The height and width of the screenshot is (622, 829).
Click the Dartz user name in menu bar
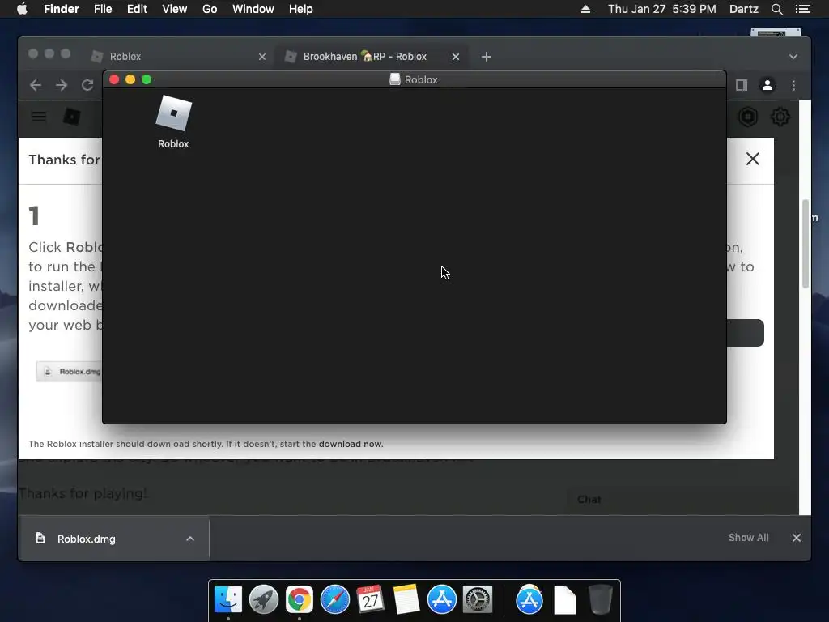(743, 9)
